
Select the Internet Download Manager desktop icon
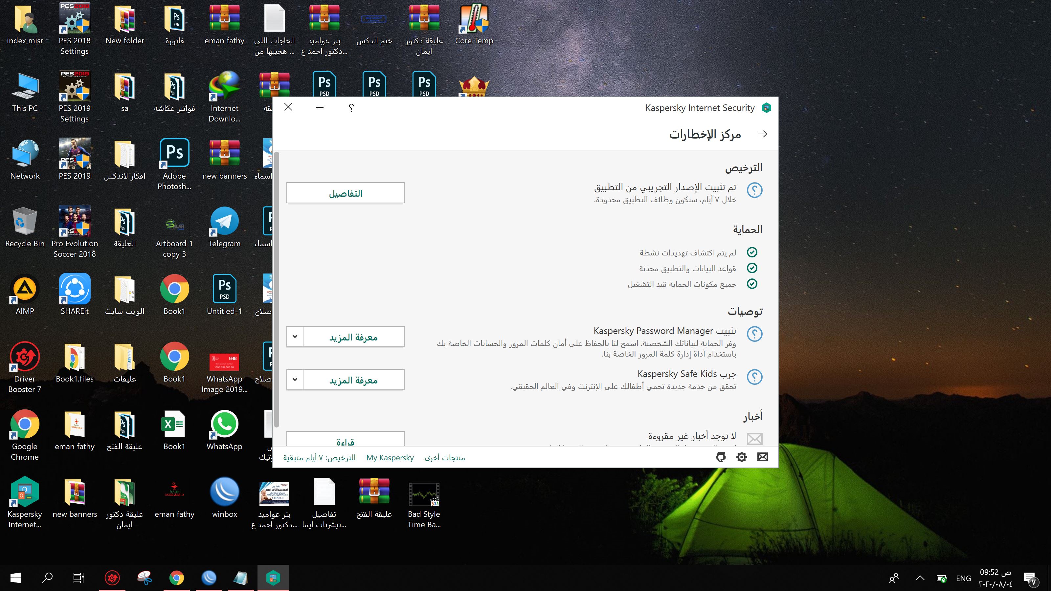tap(224, 97)
